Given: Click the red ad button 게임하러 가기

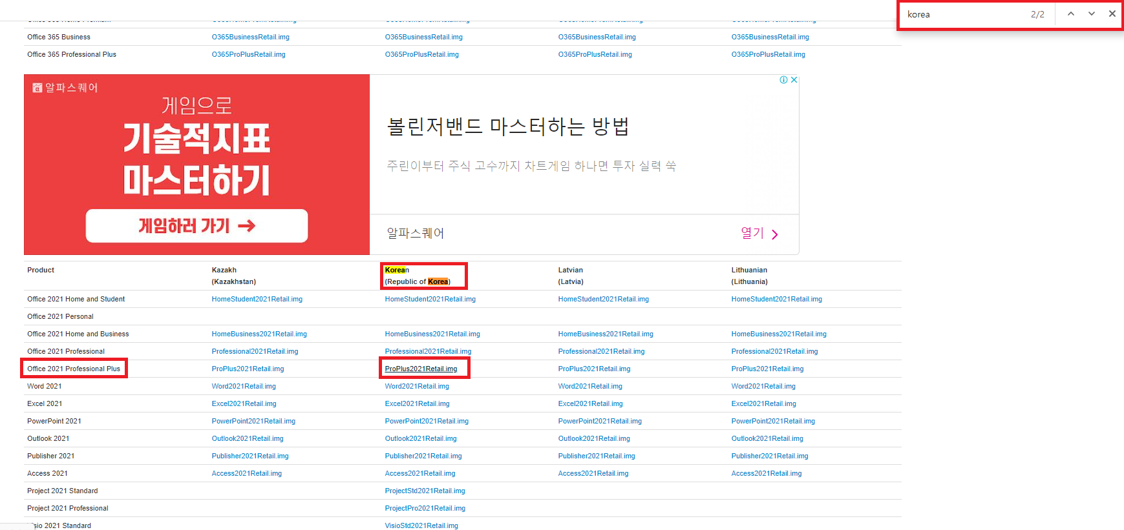Looking at the screenshot, I should (x=196, y=226).
